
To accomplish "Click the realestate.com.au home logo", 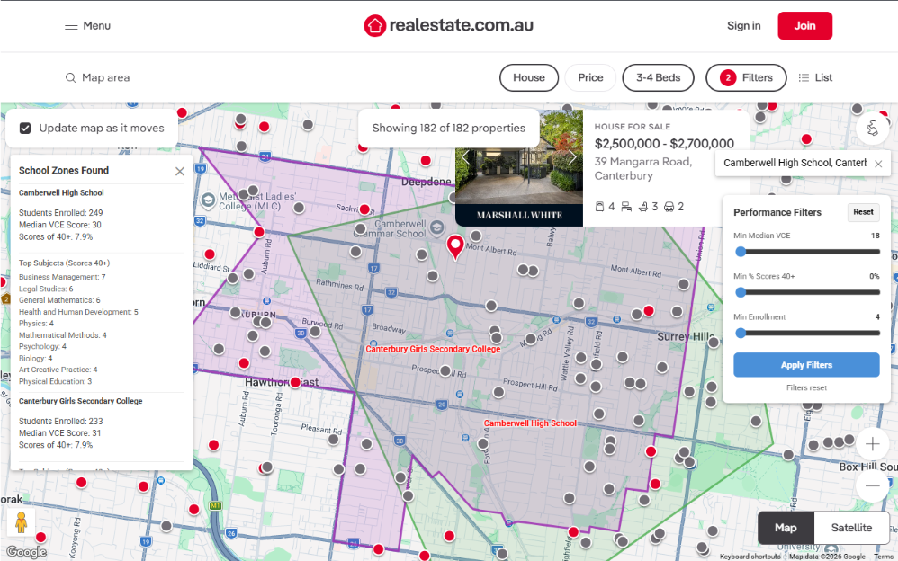I will click(x=448, y=25).
